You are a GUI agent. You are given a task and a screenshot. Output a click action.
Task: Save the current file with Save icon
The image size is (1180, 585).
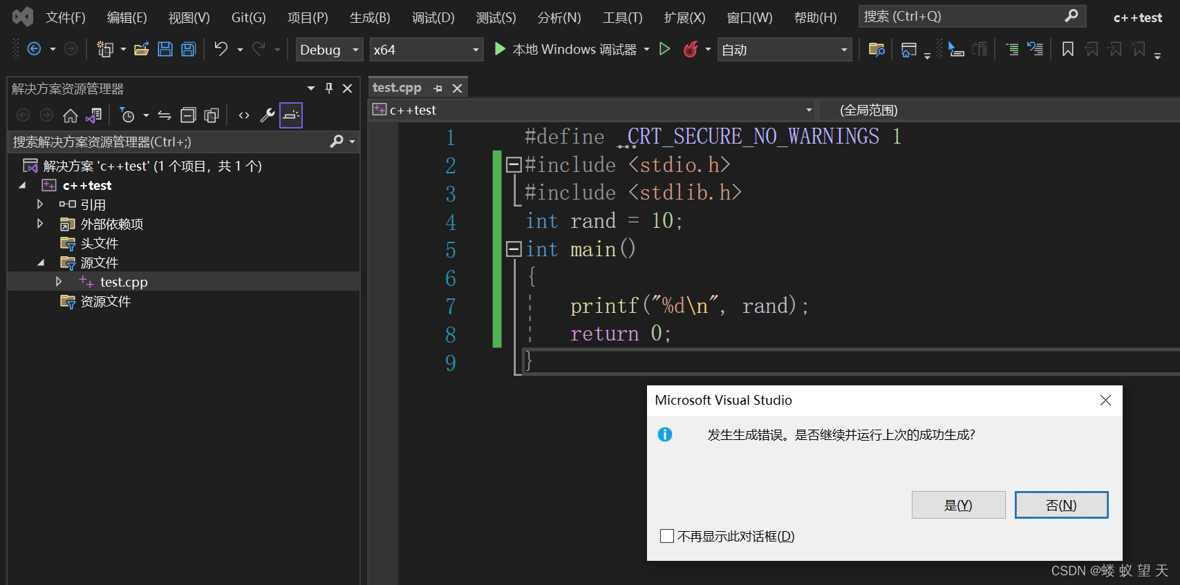tap(165, 49)
